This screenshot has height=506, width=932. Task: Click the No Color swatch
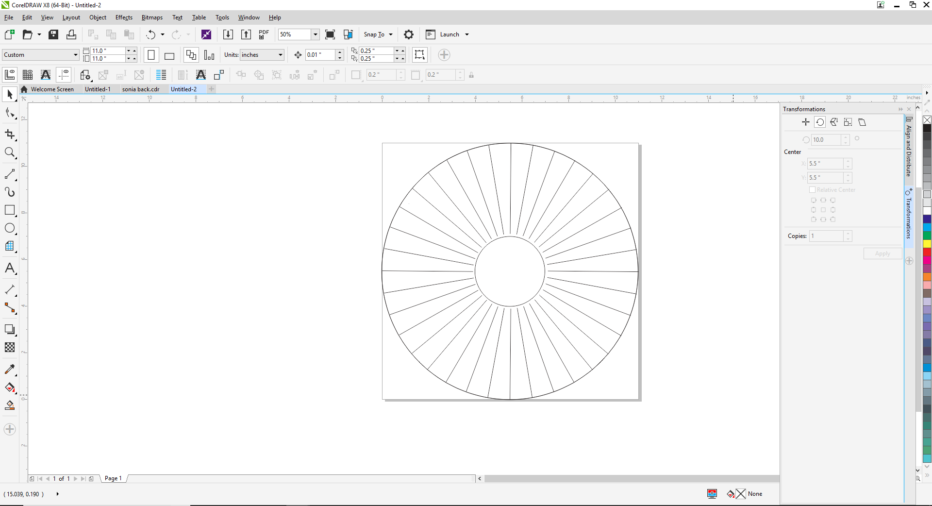[x=927, y=120]
